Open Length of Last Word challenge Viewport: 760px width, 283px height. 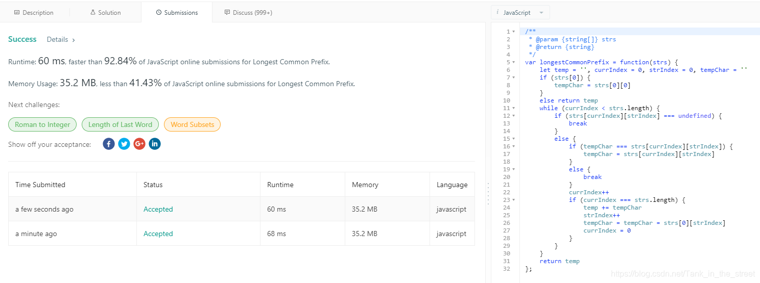[120, 124]
